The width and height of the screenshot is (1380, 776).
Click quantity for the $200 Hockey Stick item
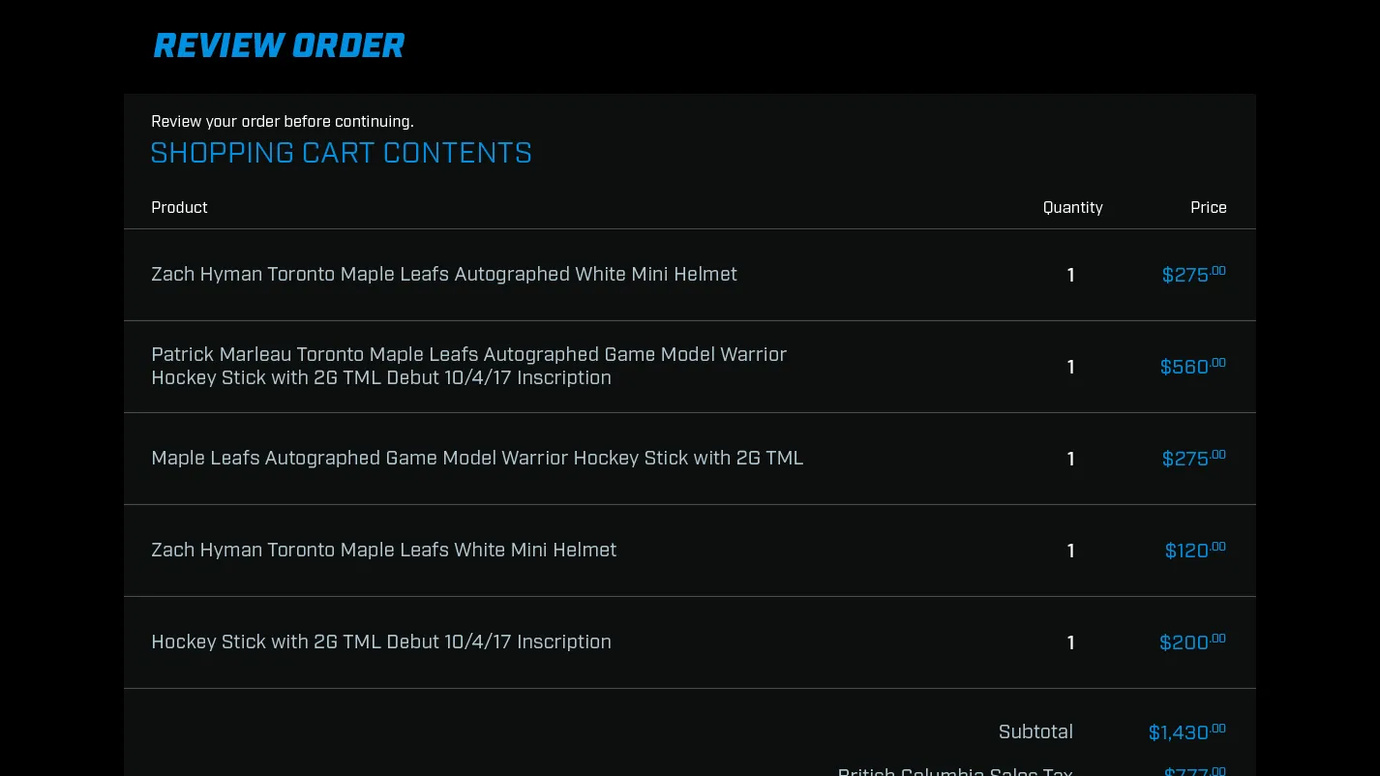point(1070,642)
